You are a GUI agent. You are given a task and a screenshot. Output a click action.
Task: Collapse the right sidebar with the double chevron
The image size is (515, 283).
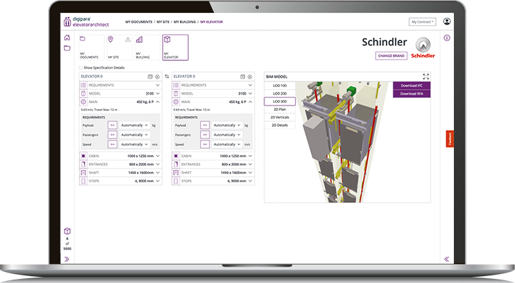tap(447, 259)
